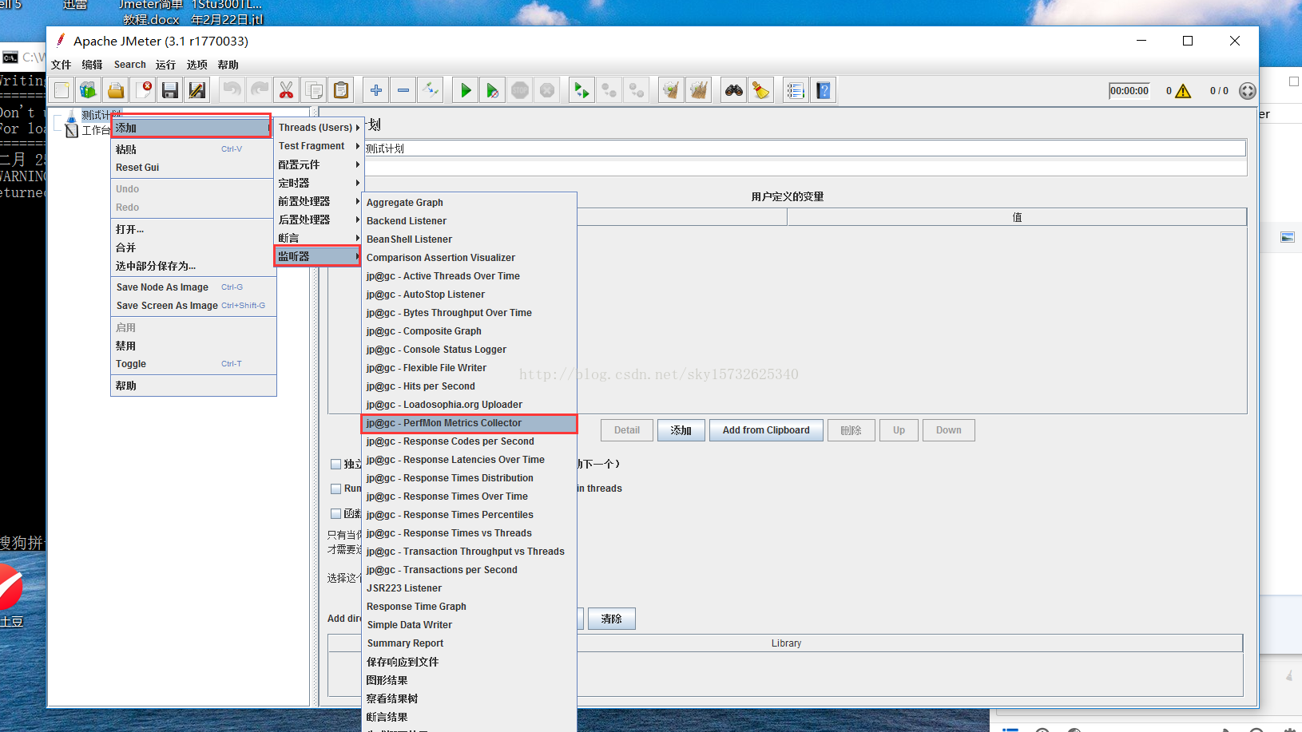The image size is (1302, 732).
Task: Click the Save As pencil-floppy icon
Action: pos(197,90)
